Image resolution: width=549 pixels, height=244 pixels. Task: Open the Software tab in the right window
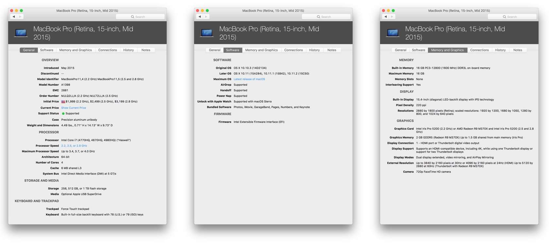pyautogui.click(x=419, y=50)
